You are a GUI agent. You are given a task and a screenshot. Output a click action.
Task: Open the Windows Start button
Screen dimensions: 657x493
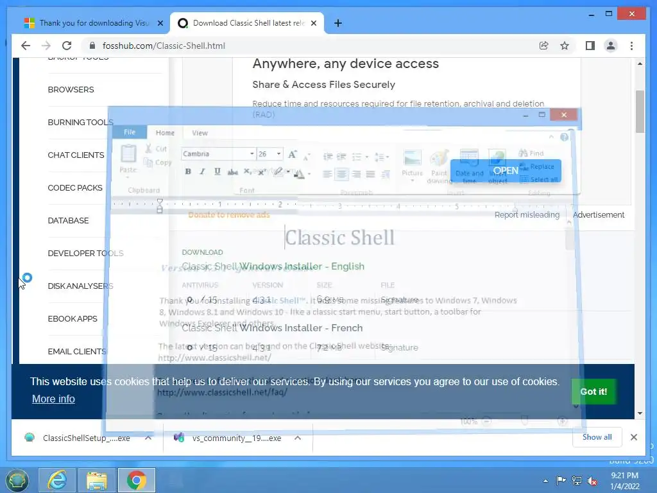tap(17, 480)
